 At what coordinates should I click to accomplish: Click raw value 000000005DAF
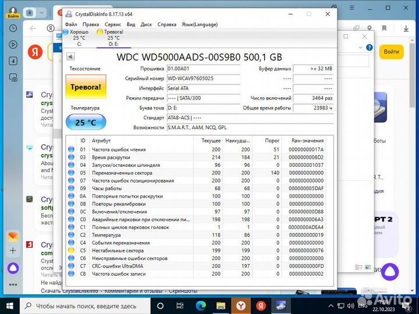click(x=306, y=188)
